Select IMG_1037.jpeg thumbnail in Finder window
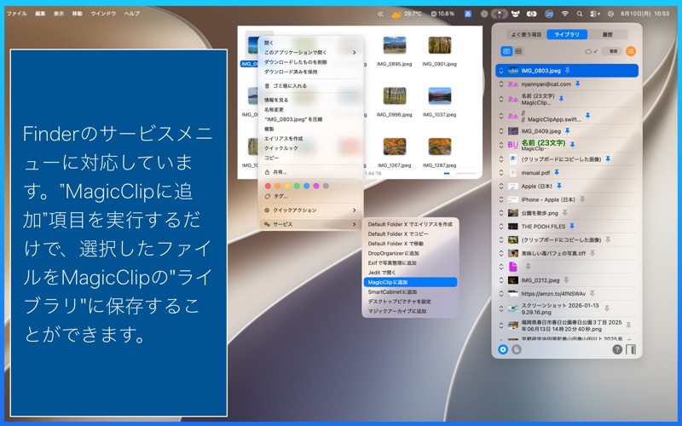The image size is (682, 426). click(x=439, y=96)
